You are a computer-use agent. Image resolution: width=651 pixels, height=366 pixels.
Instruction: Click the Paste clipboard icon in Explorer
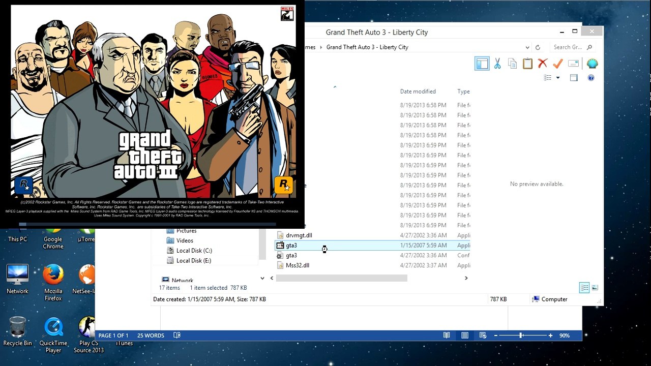[527, 64]
